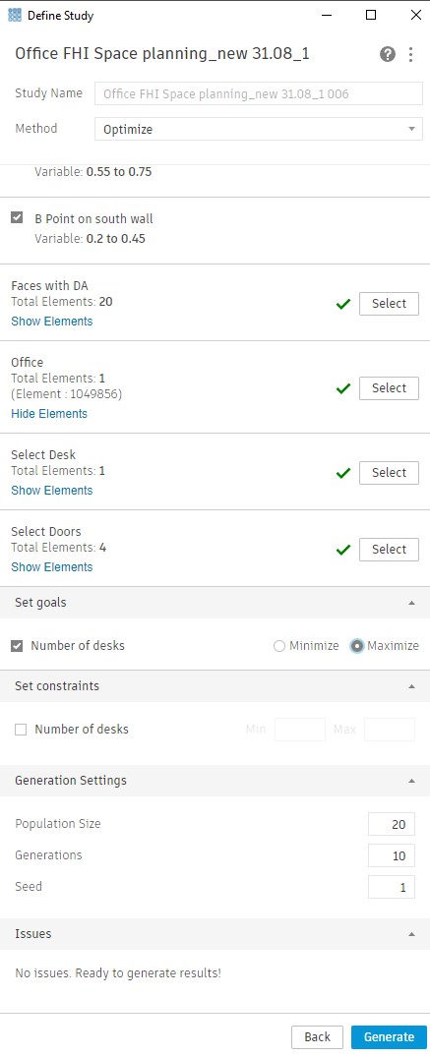Open the help question mark icon
Viewport: 430px width, 1057px height.
point(388,55)
